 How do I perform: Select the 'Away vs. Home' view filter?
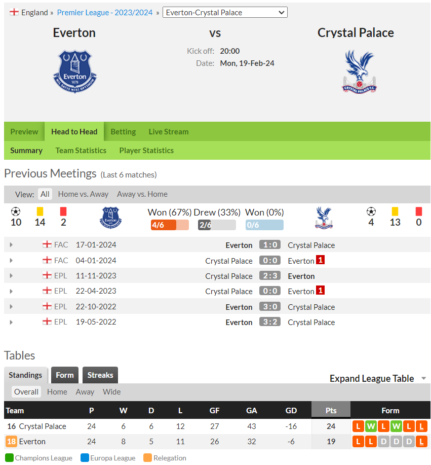(142, 194)
